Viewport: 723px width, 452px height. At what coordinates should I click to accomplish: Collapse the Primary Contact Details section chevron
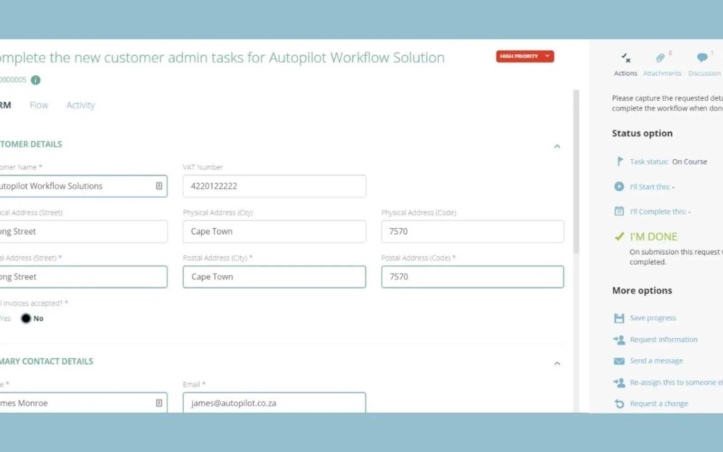557,363
